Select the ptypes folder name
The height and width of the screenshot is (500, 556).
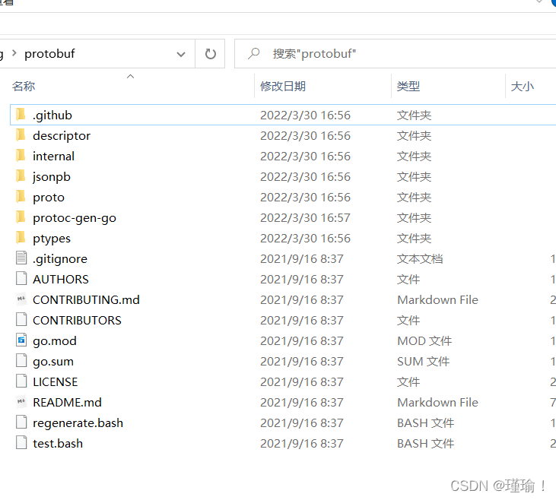click(52, 239)
